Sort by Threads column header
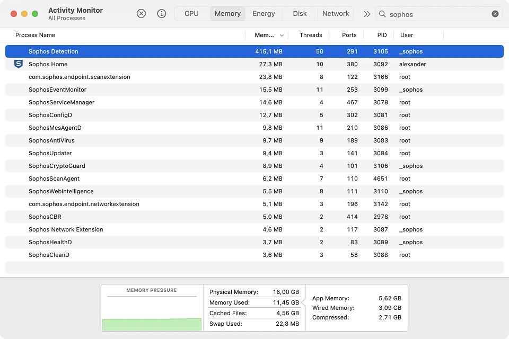 (x=310, y=35)
